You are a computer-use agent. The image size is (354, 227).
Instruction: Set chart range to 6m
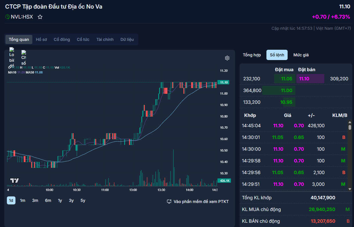point(48,200)
